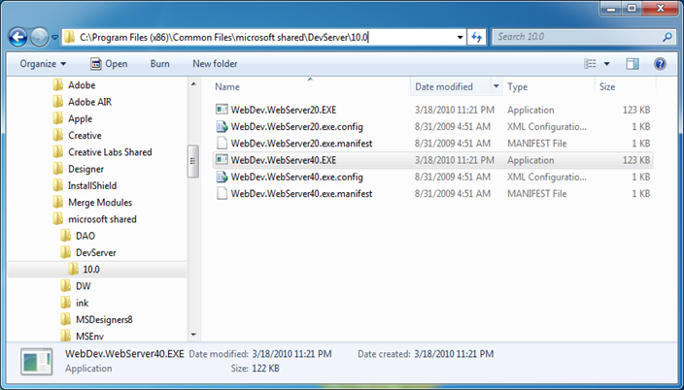Click the file name WebDev.WebServer20.EXE

(x=284, y=110)
